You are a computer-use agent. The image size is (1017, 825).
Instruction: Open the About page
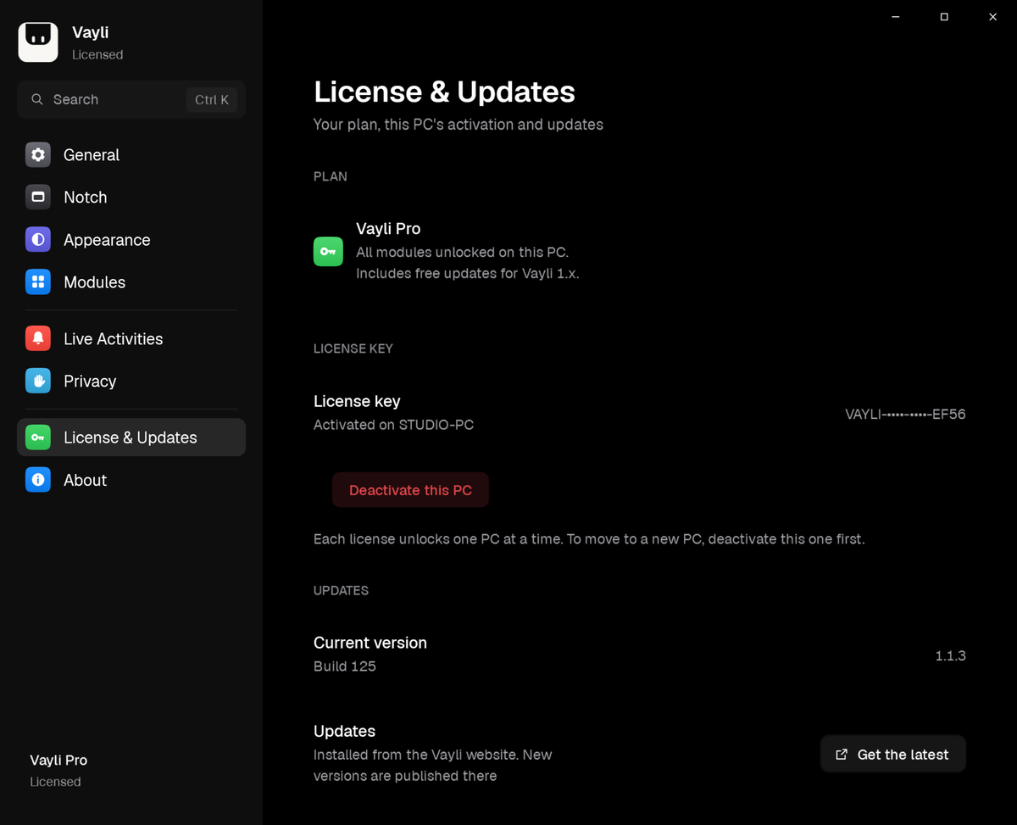pos(131,480)
